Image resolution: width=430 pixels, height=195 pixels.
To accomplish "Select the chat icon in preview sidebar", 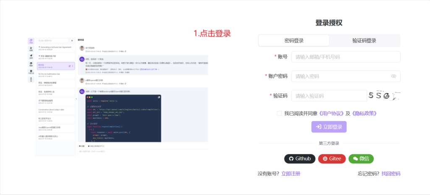I will click(x=31, y=41).
